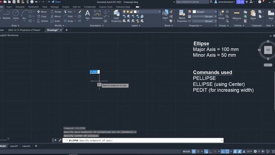Viewport: 275px width, 155px height.
Task: Toggle annotation visibility in status bar
Action: click(235, 152)
